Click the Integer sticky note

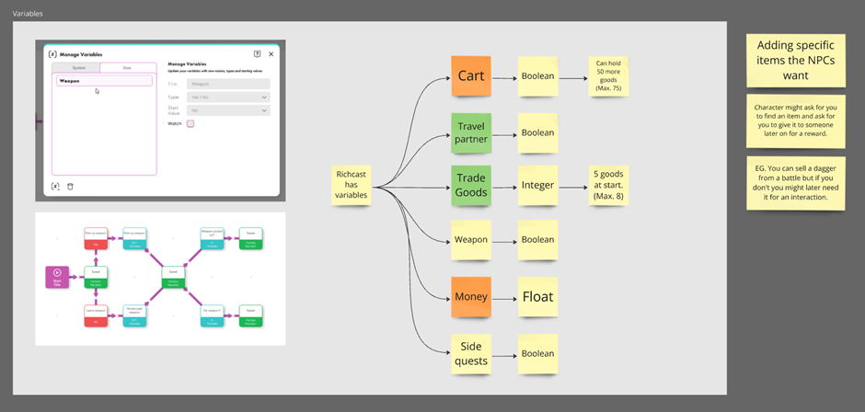pos(537,186)
